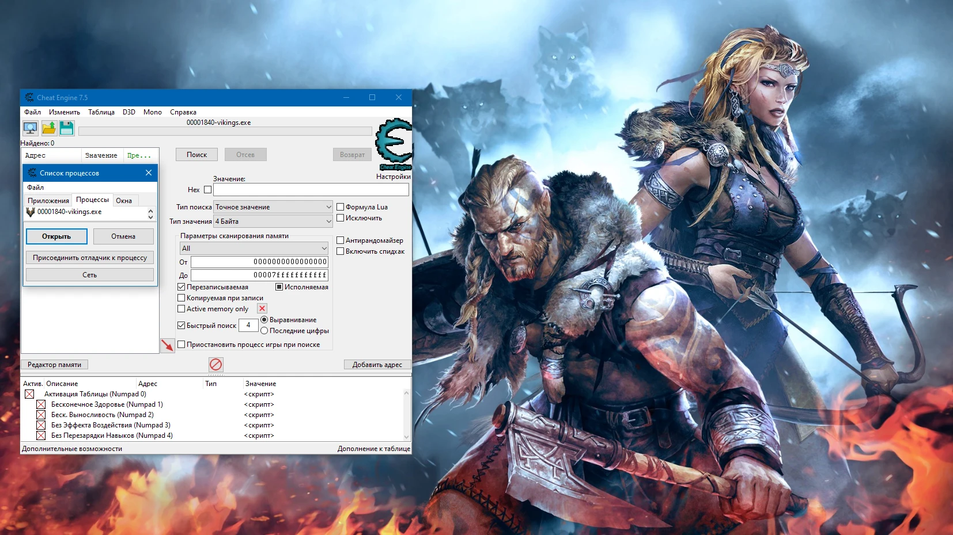Select the Последние цифры radio button
Image resolution: width=953 pixels, height=535 pixels.
tap(264, 331)
